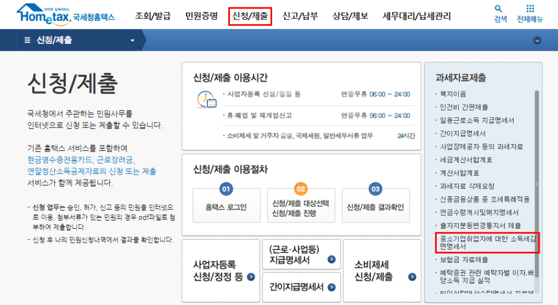This screenshot has height=305, width=558.
Task: Open 조회/발급 menu
Action: (152, 16)
